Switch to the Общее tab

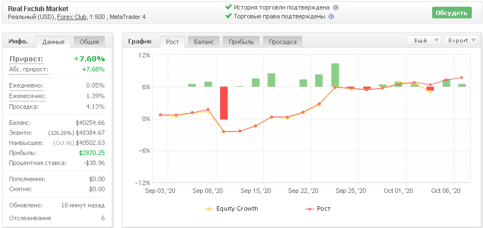coord(89,42)
